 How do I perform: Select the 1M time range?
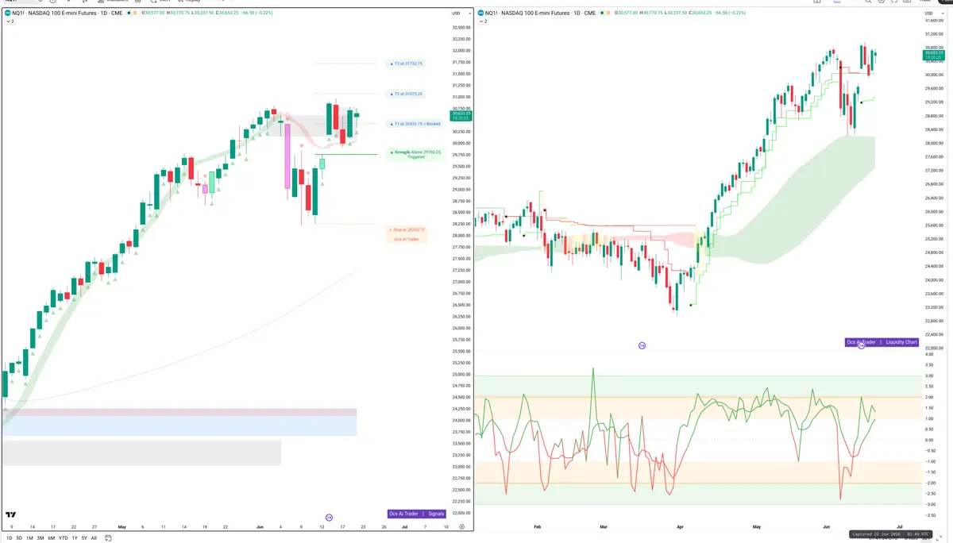(29, 538)
